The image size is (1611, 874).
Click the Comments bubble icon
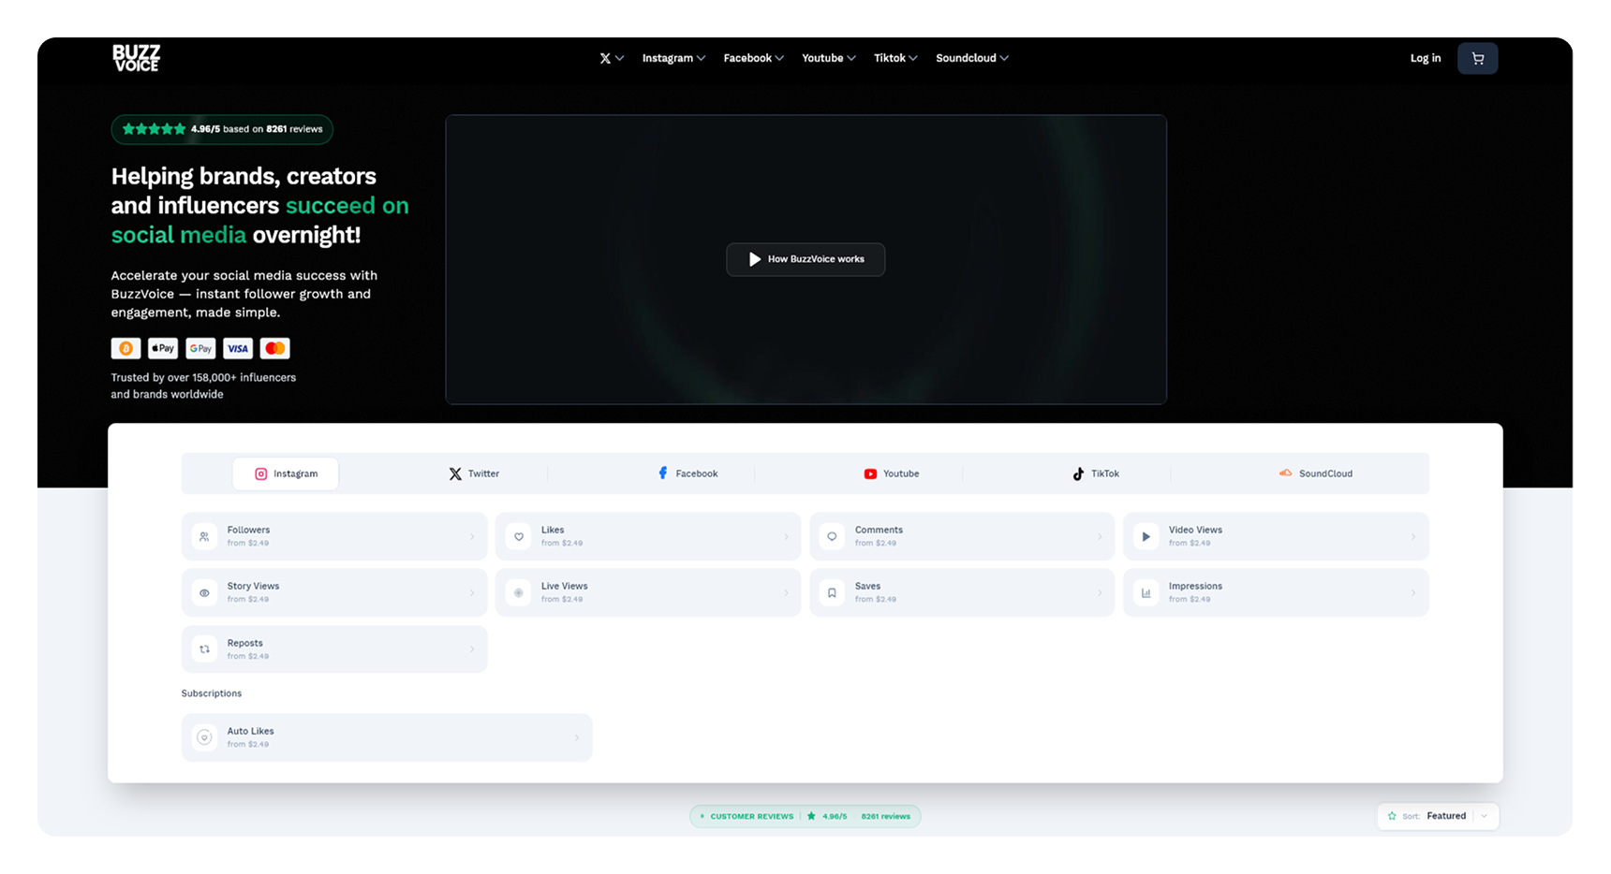click(x=832, y=536)
